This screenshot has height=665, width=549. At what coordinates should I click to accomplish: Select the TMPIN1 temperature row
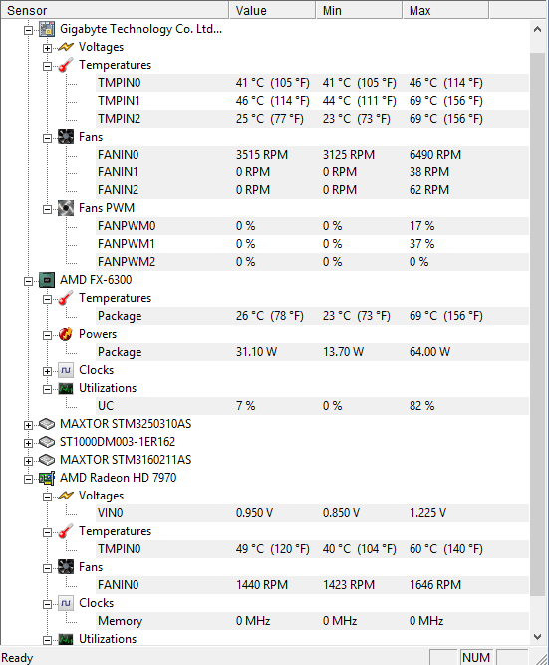pos(313,101)
